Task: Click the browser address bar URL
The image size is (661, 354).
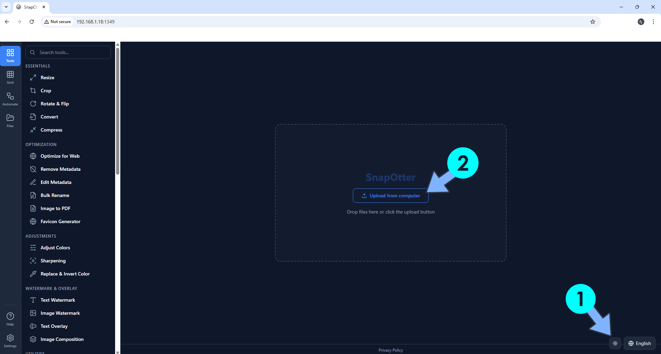Action: pyautogui.click(x=95, y=22)
